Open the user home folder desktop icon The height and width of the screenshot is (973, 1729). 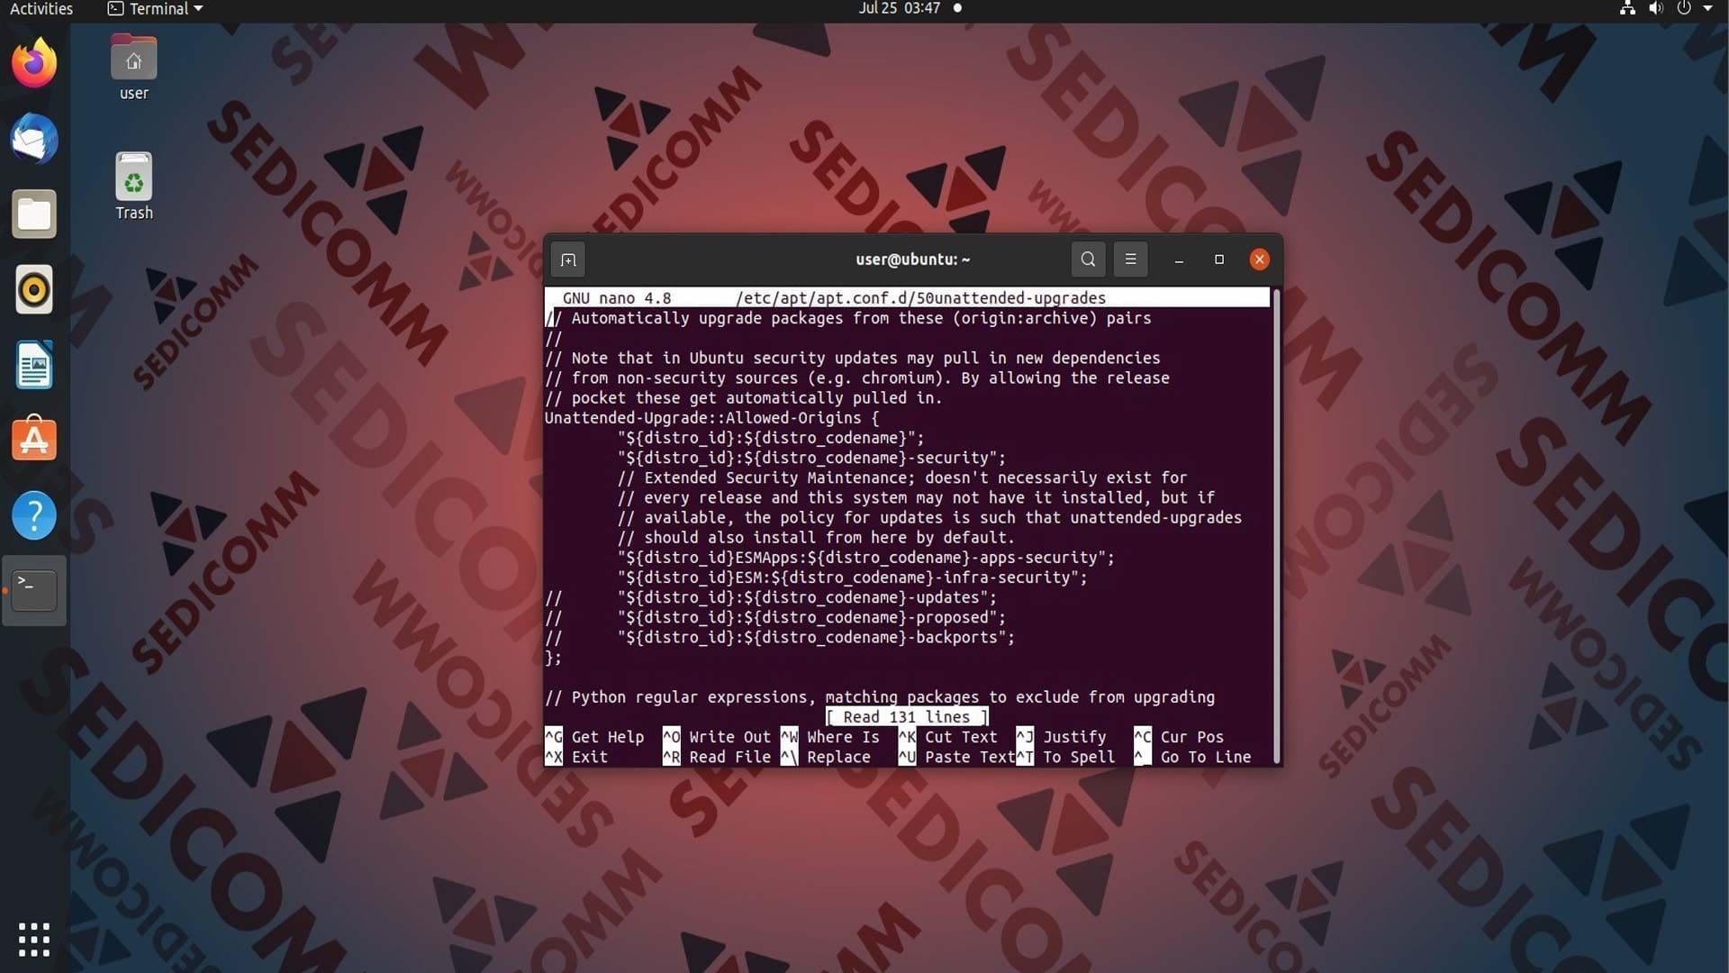pos(133,68)
